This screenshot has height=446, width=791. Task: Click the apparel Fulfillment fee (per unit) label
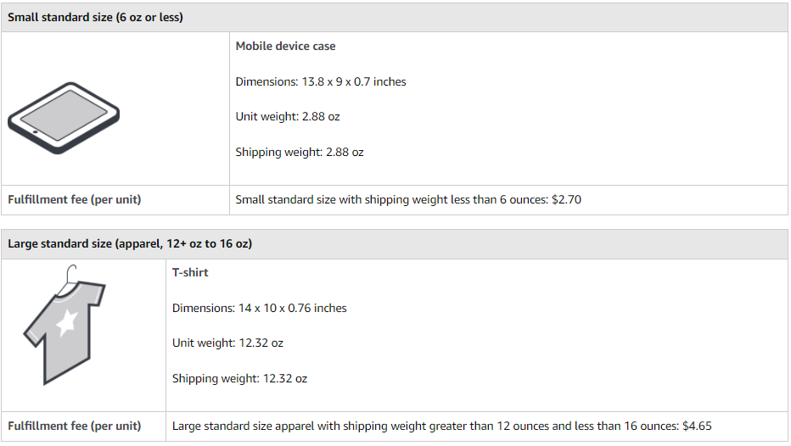click(74, 426)
